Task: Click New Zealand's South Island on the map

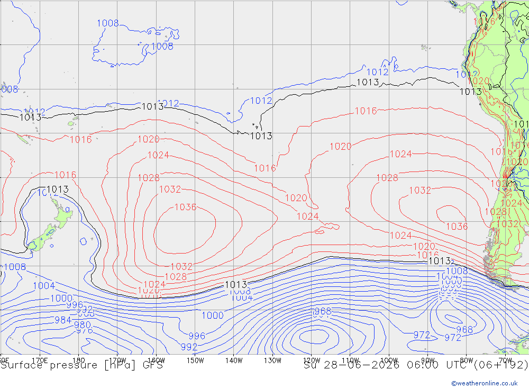Action: (41, 238)
